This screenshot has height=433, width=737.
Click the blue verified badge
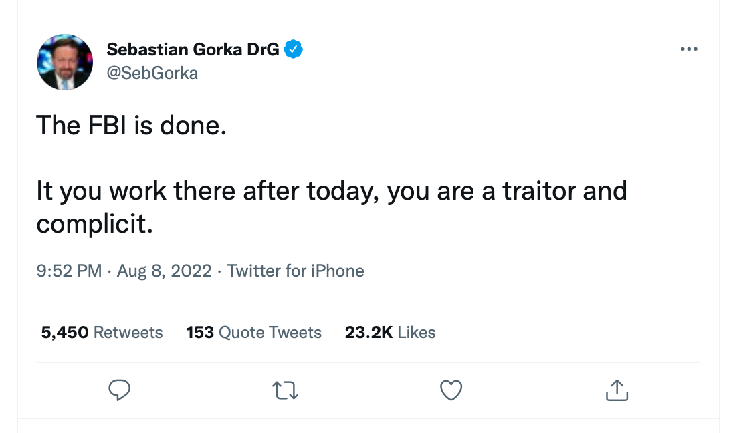coord(294,49)
